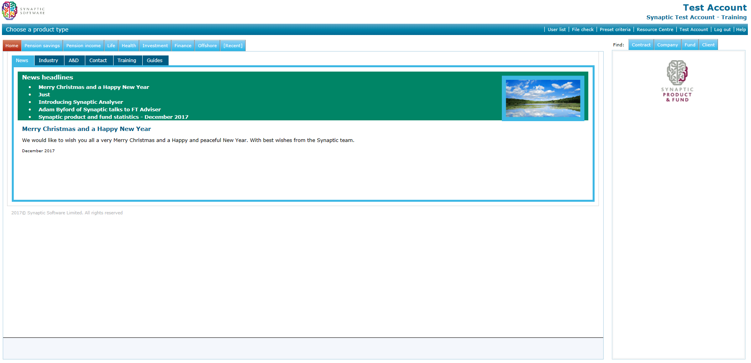751x363 pixels.
Task: Switch to the Pension income tab
Action: (x=83, y=46)
